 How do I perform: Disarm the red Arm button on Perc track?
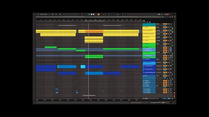[x=171, y=40]
